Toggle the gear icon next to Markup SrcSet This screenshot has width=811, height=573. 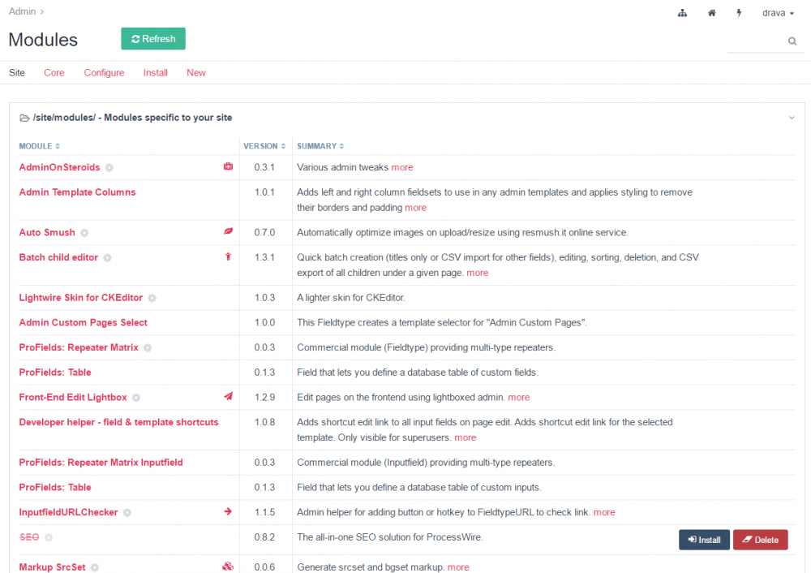(95, 567)
